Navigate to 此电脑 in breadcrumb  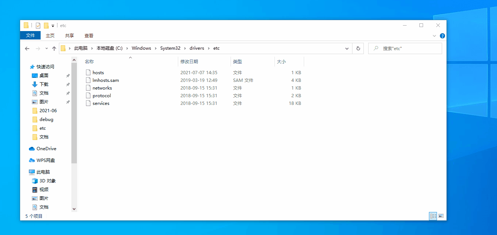pyautogui.click(x=81, y=48)
